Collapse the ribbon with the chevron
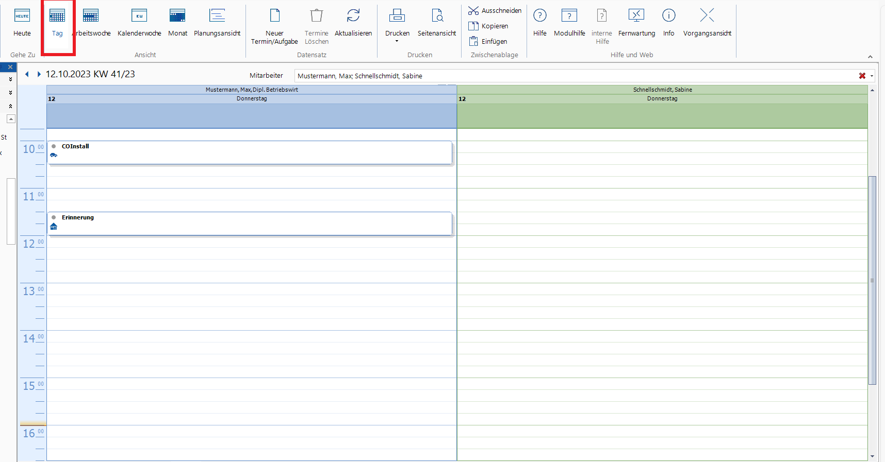885x462 pixels. point(870,57)
